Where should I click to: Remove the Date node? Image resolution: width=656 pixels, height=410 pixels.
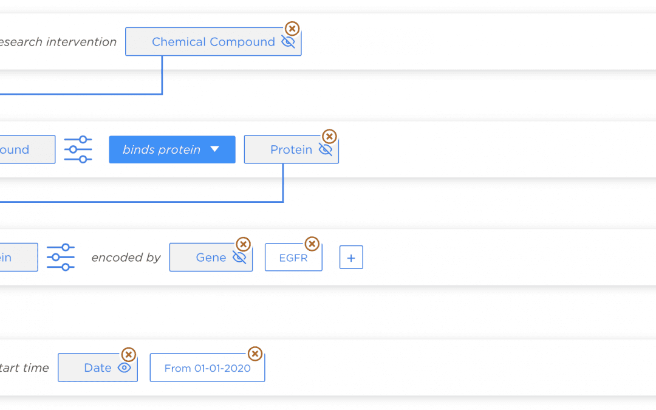[128, 355]
